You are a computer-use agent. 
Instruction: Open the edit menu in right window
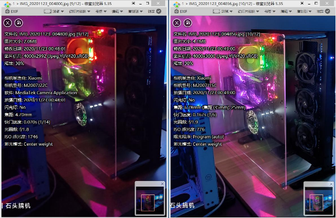286,11
